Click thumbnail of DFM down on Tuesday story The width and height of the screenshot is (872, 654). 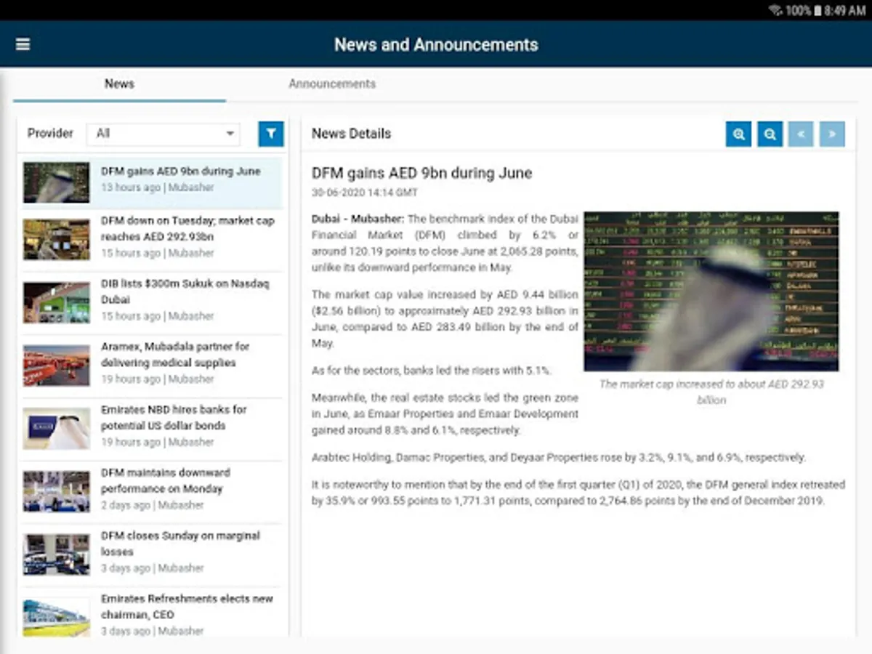click(x=57, y=240)
